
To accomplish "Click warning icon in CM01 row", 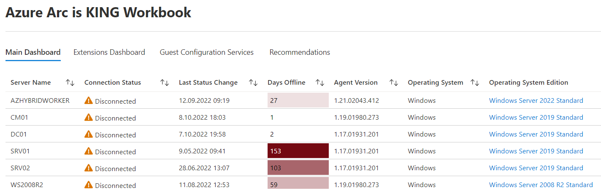I will click(88, 117).
